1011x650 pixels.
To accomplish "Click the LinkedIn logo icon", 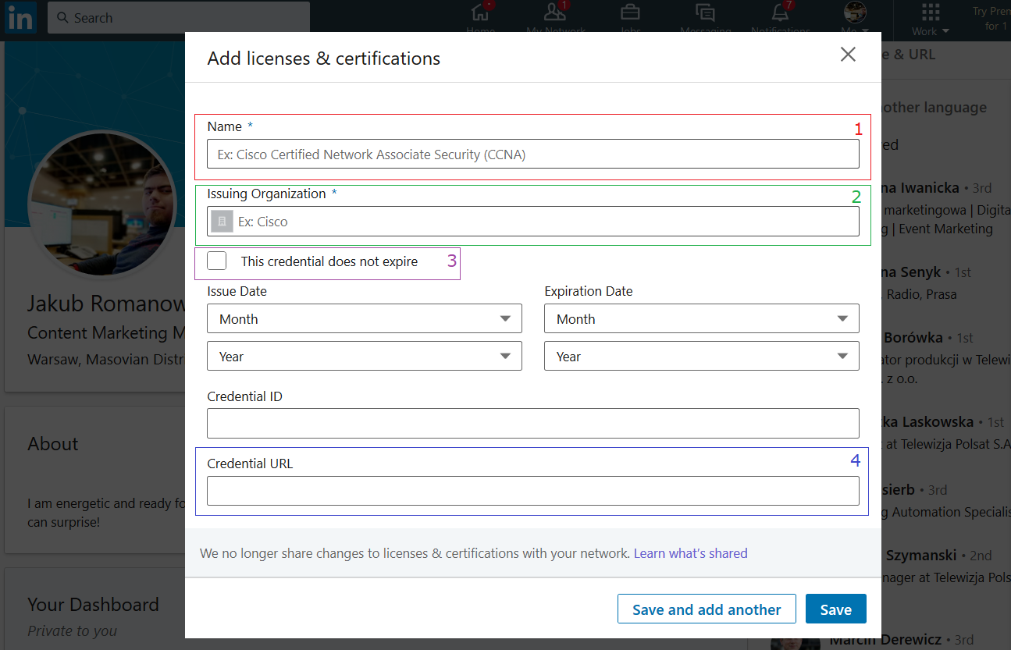I will coord(20,17).
